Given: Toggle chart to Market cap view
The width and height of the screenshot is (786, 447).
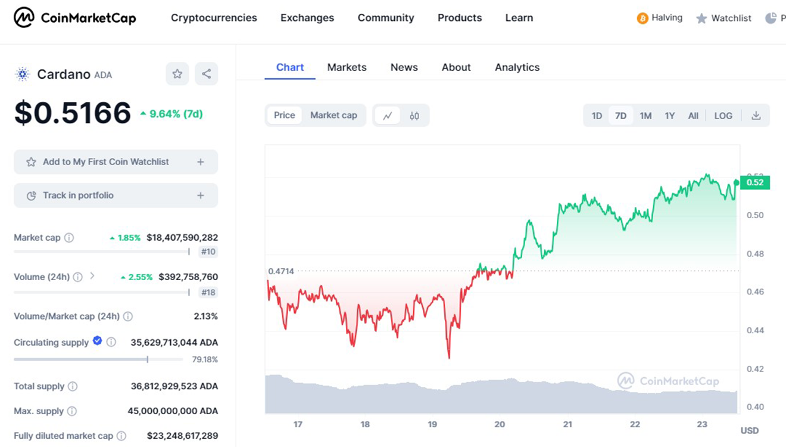Looking at the screenshot, I should point(333,115).
